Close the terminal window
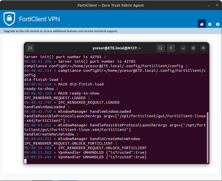 point(203,48)
